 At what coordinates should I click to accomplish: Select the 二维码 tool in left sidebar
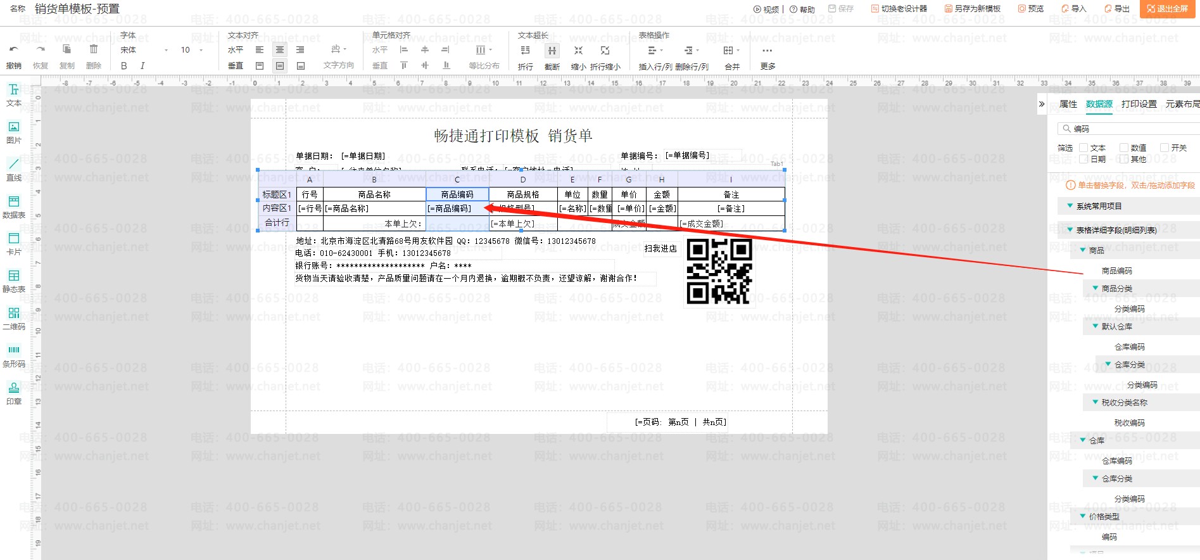point(14,319)
